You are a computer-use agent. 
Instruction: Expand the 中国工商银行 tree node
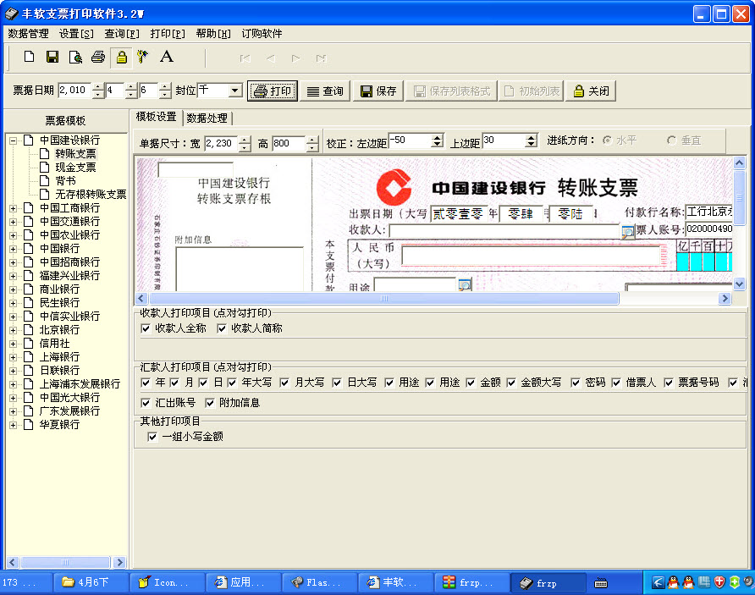[14, 208]
